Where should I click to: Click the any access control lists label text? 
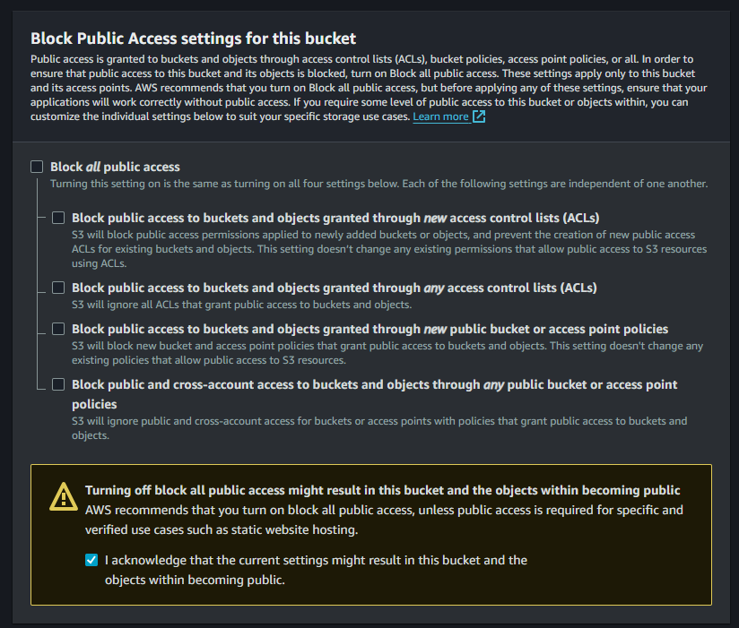[x=334, y=288]
